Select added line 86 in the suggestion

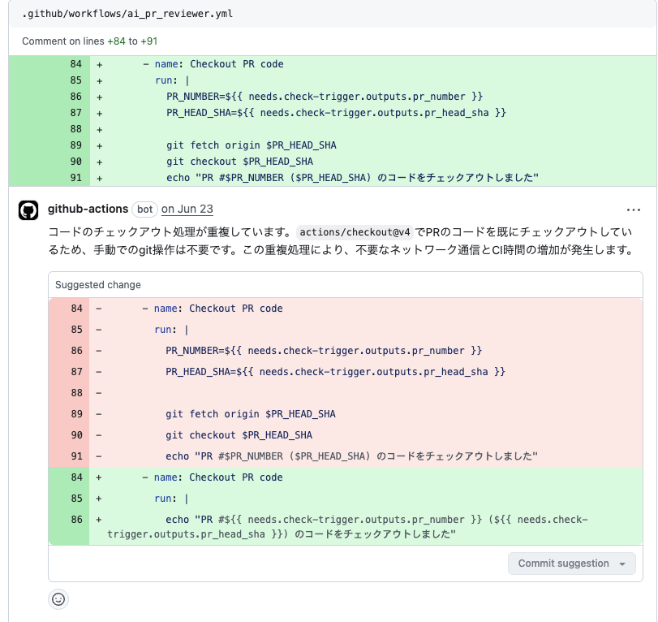(76, 520)
